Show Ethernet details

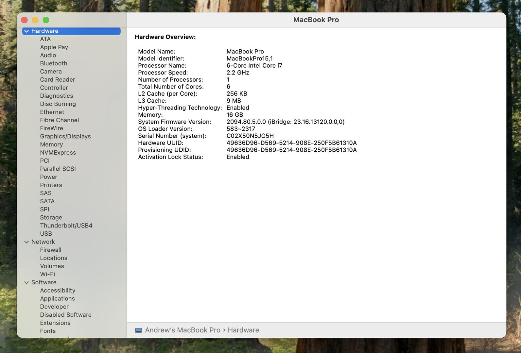pyautogui.click(x=52, y=112)
